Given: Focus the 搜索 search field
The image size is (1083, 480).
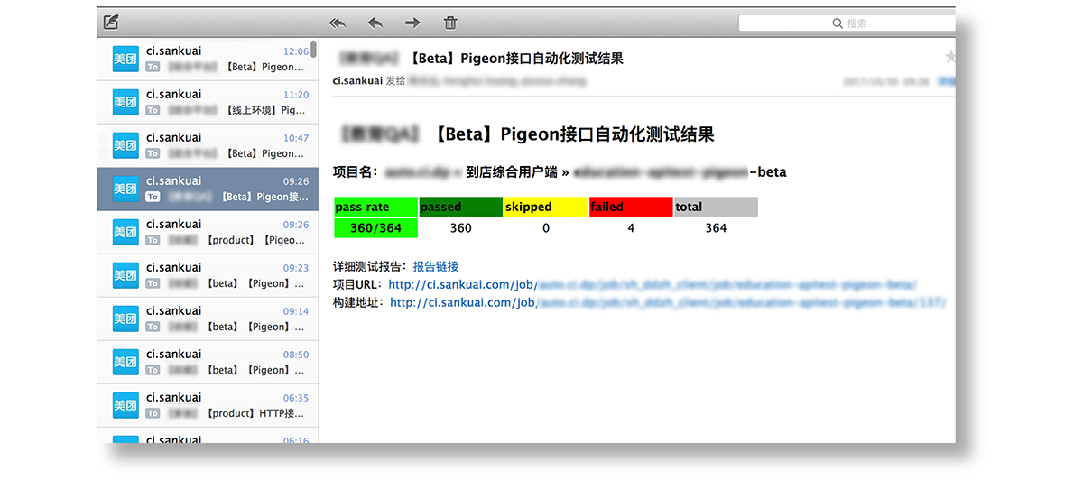Looking at the screenshot, I should point(847,23).
